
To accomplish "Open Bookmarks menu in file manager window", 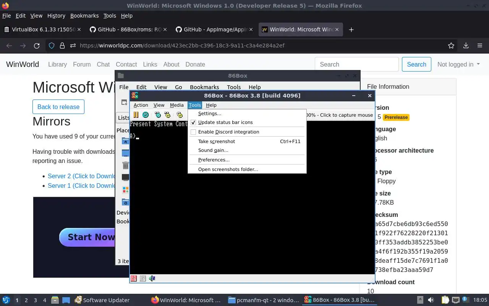I will point(204,87).
